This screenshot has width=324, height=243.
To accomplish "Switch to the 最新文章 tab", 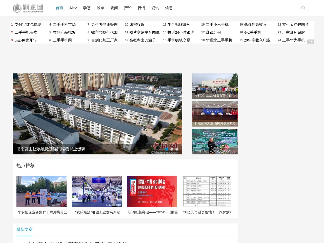I will (x=25, y=230).
